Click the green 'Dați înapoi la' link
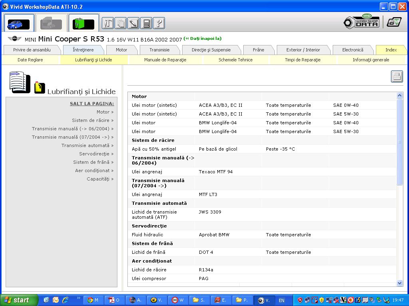Image resolution: width=409 pixels, height=306 pixels. coord(203,39)
